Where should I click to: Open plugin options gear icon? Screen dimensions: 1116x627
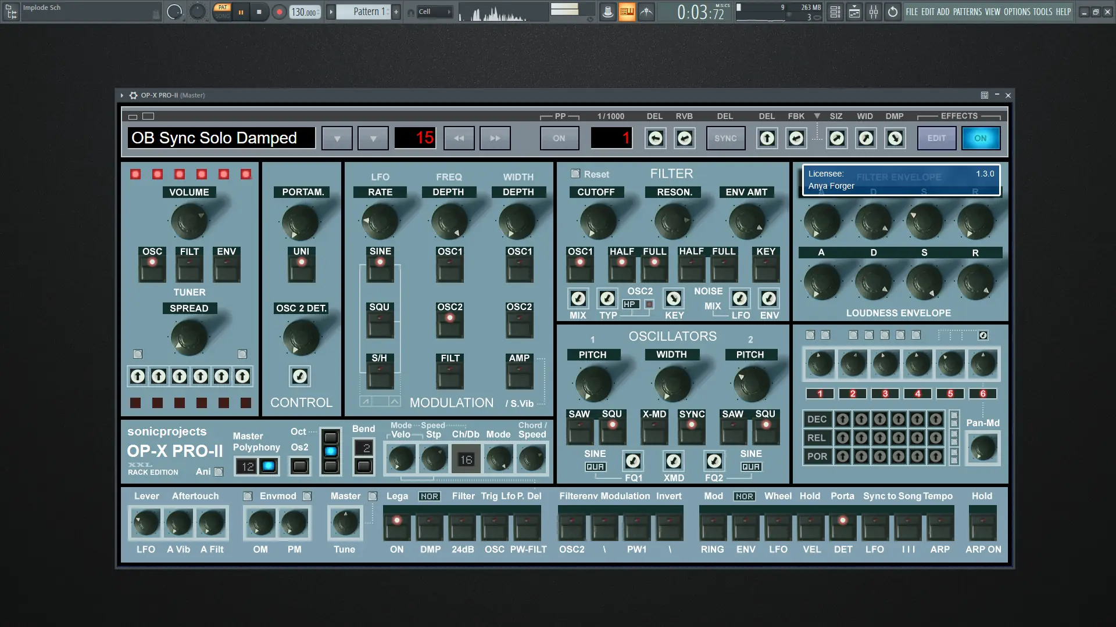(x=133, y=95)
